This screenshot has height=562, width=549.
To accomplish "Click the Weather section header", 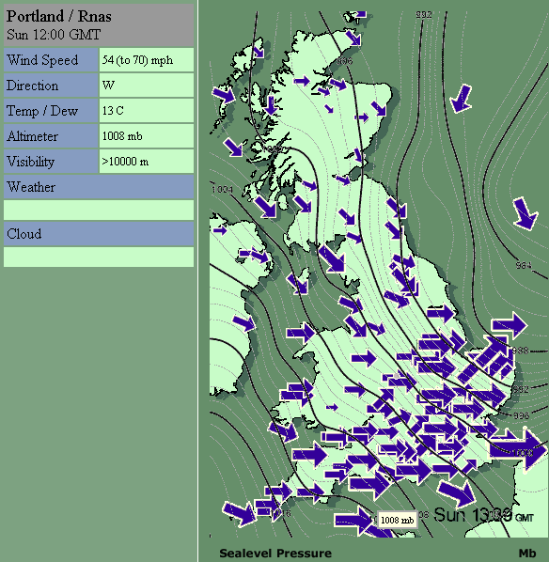I will 99,187.
